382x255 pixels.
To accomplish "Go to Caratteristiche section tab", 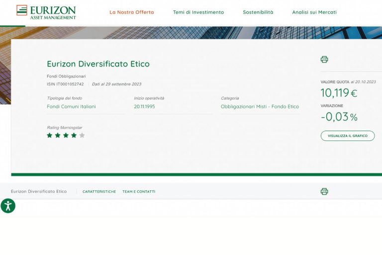I will [x=99, y=192].
